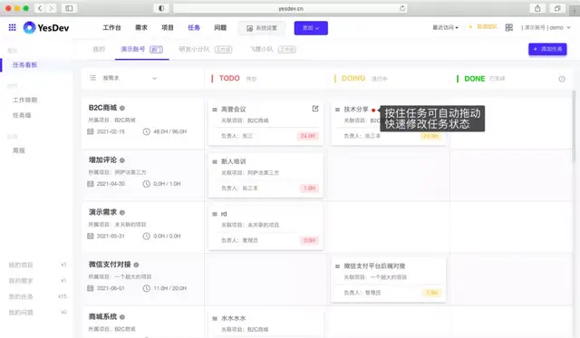This screenshot has height=338, width=580.
Task: Click the handle icon on rd card
Action: (215, 214)
